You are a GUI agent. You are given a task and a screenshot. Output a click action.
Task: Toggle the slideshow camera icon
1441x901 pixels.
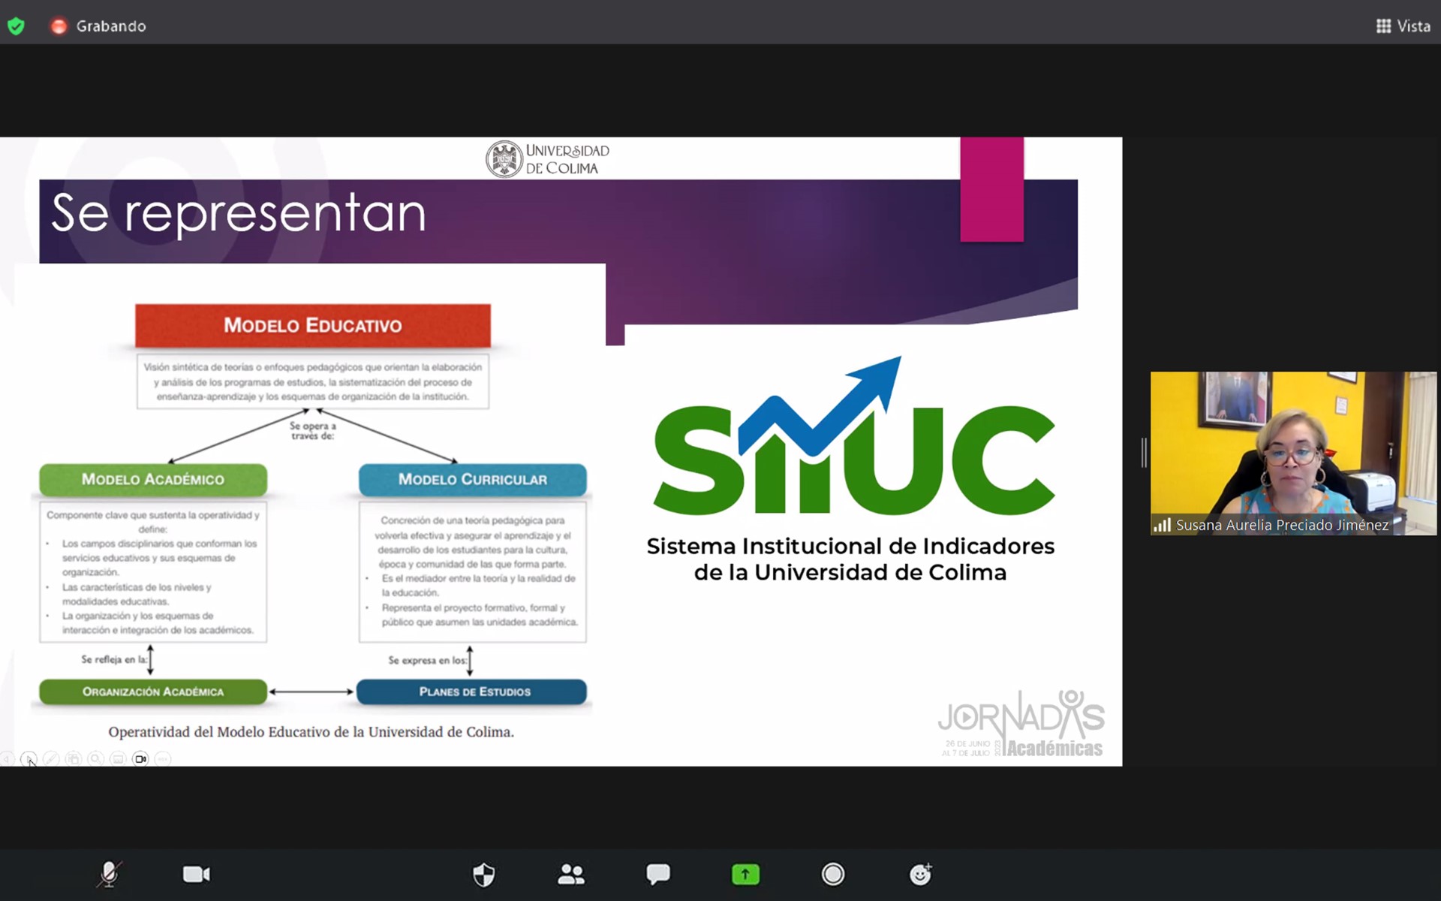click(140, 759)
